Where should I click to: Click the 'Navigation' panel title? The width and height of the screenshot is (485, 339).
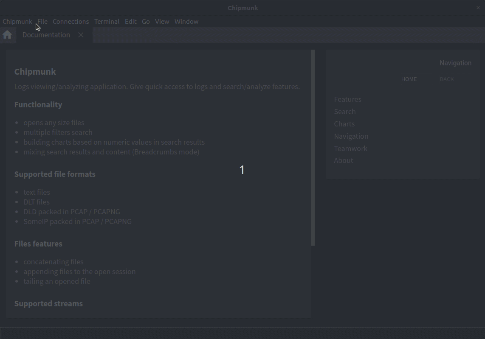(x=456, y=63)
